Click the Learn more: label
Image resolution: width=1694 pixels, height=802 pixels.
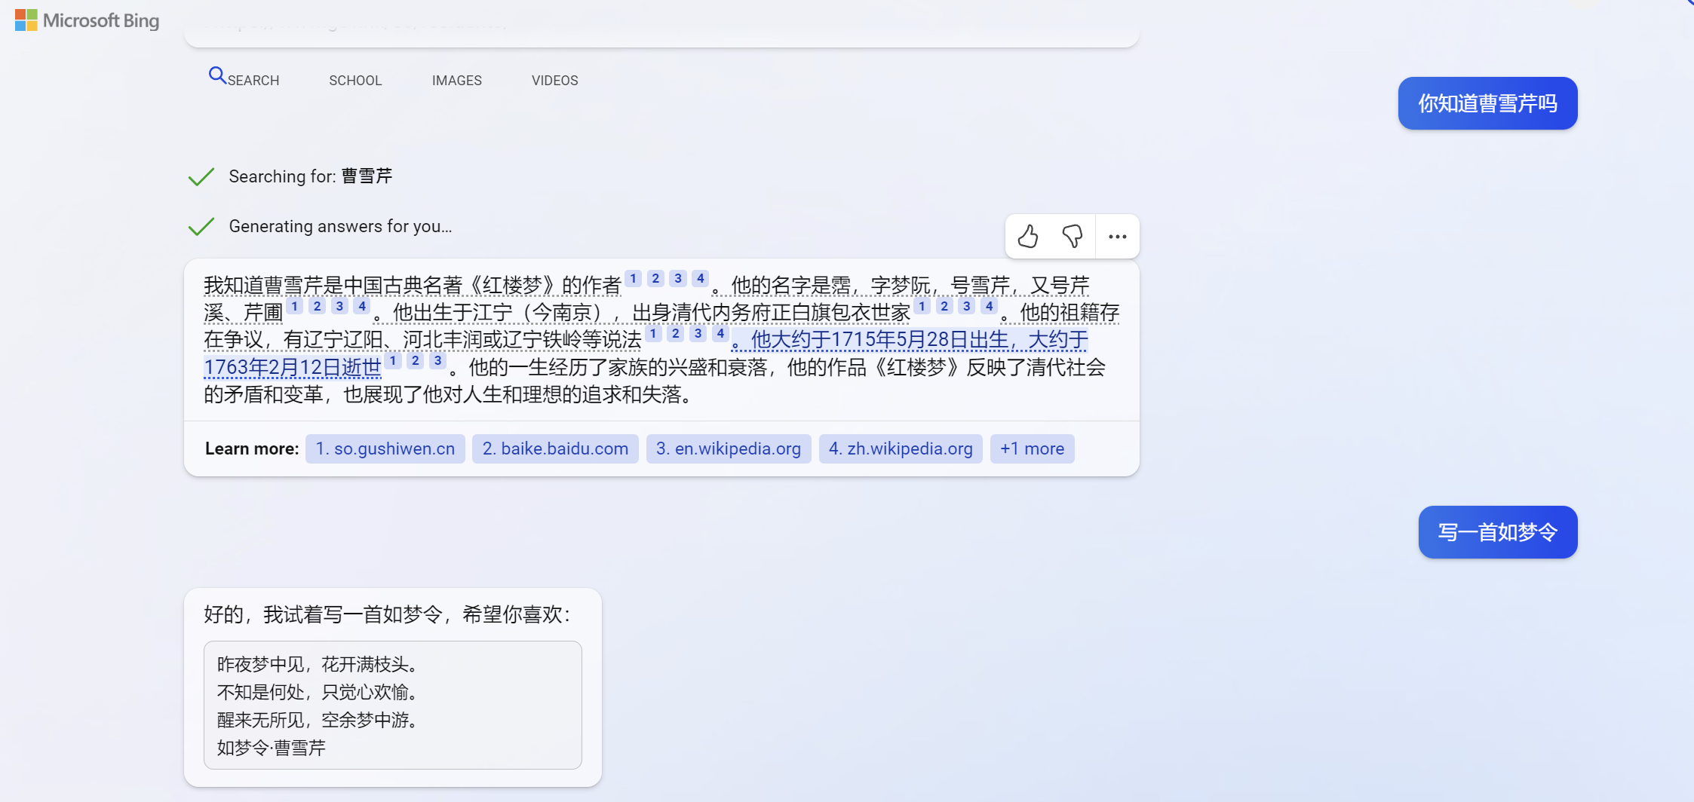point(252,448)
